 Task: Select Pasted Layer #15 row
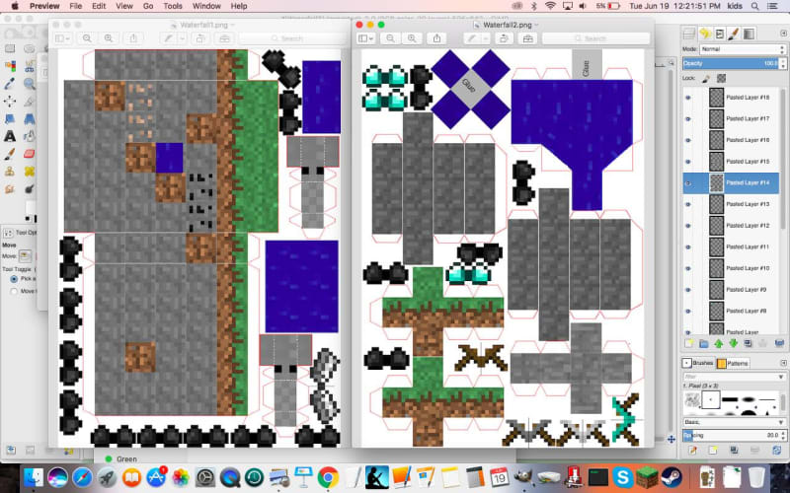tap(731, 162)
